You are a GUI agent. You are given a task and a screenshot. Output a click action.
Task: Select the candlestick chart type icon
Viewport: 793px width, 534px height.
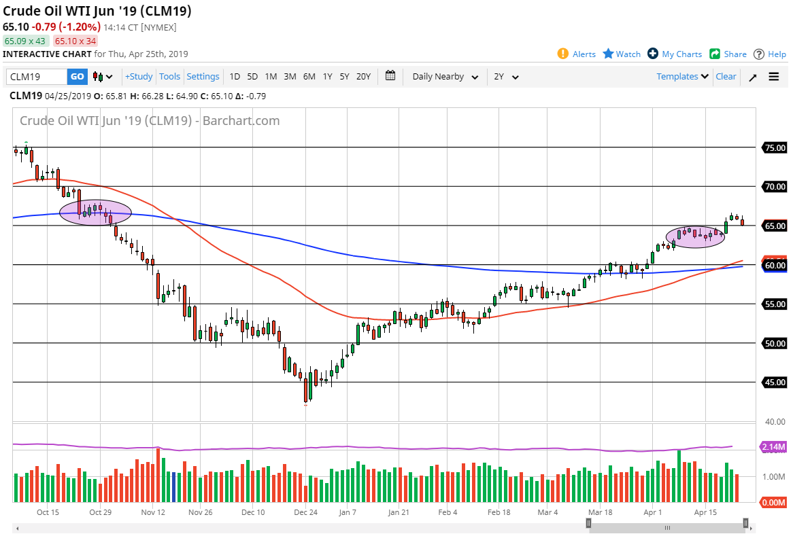97,77
